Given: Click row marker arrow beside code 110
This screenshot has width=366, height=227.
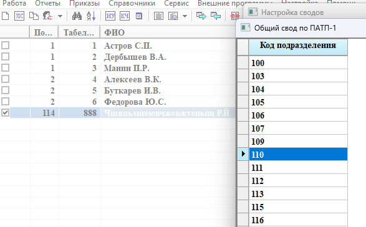Looking at the screenshot, I should click(x=243, y=154).
